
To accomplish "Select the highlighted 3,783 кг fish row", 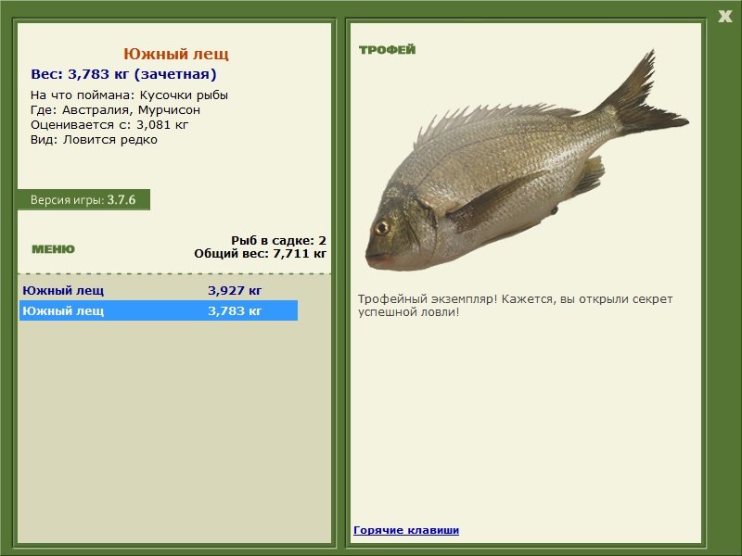I will 139,312.
